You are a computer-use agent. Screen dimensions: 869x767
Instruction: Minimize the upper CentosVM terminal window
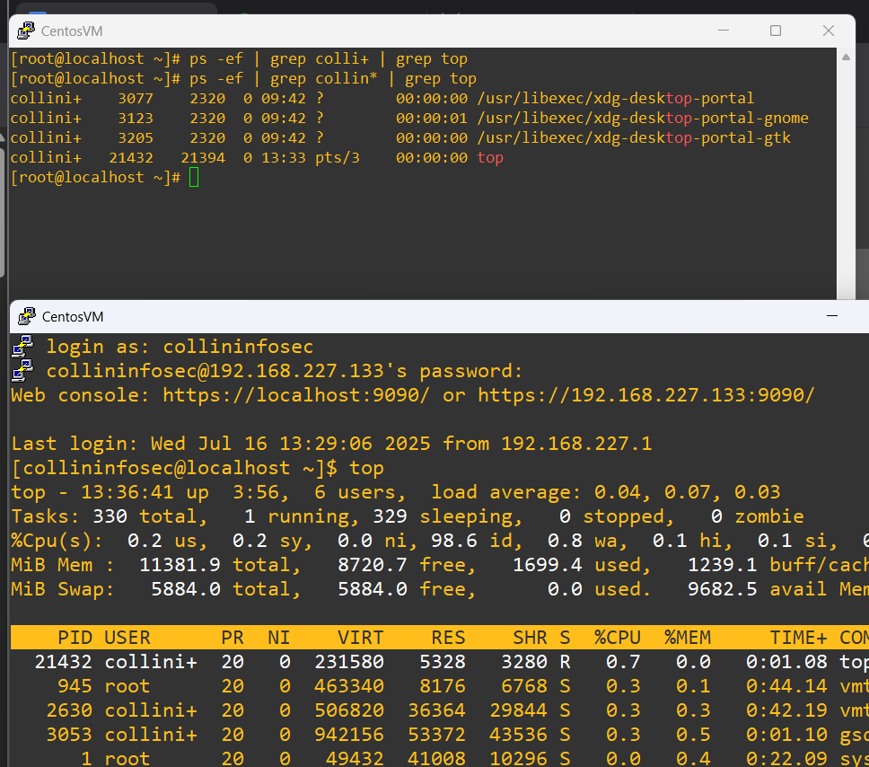click(724, 31)
